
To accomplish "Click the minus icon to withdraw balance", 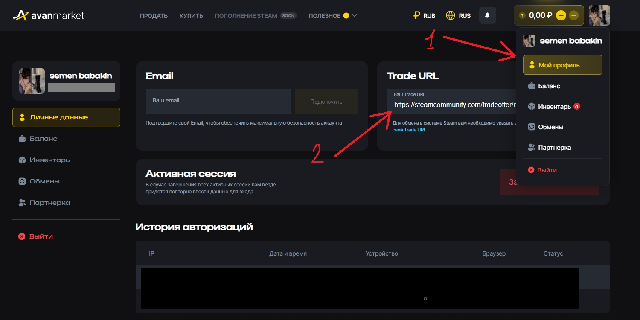I will point(574,16).
